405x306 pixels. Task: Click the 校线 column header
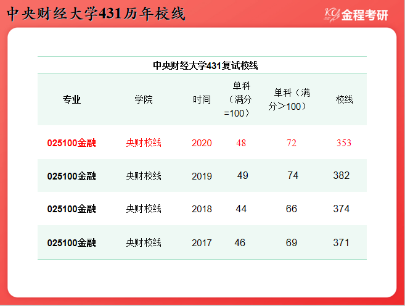pos(345,99)
